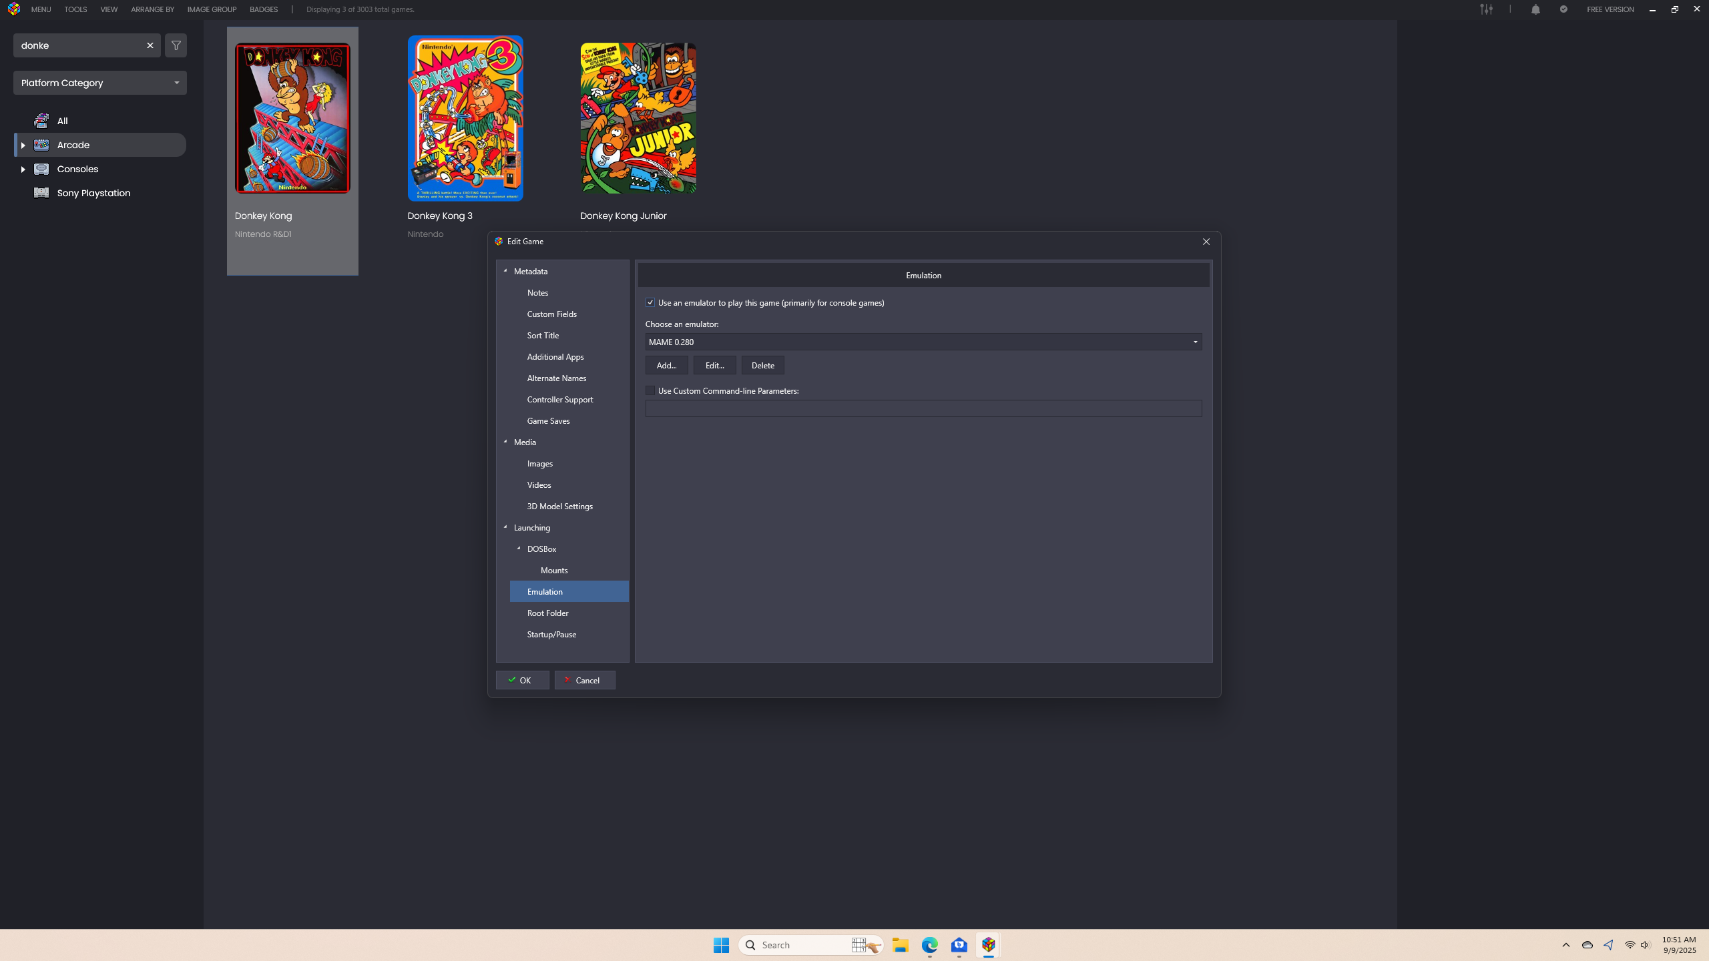
Task: Open the MENU menu
Action: click(x=41, y=9)
